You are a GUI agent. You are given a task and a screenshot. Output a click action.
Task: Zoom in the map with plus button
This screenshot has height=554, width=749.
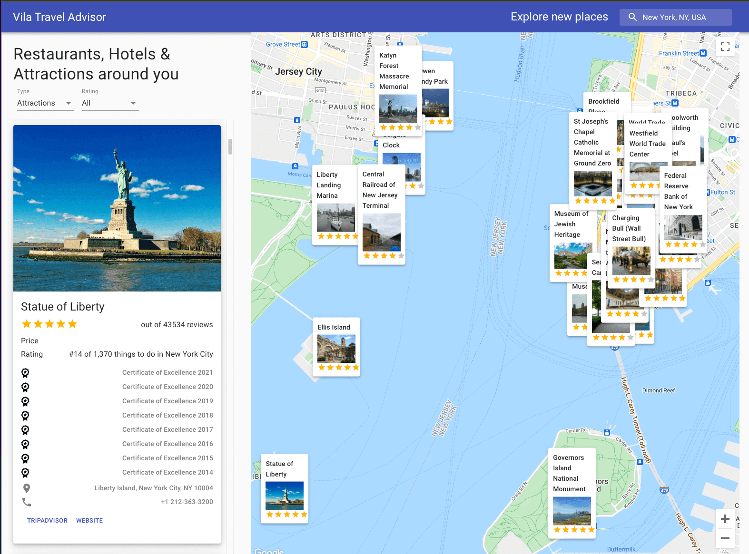725,519
